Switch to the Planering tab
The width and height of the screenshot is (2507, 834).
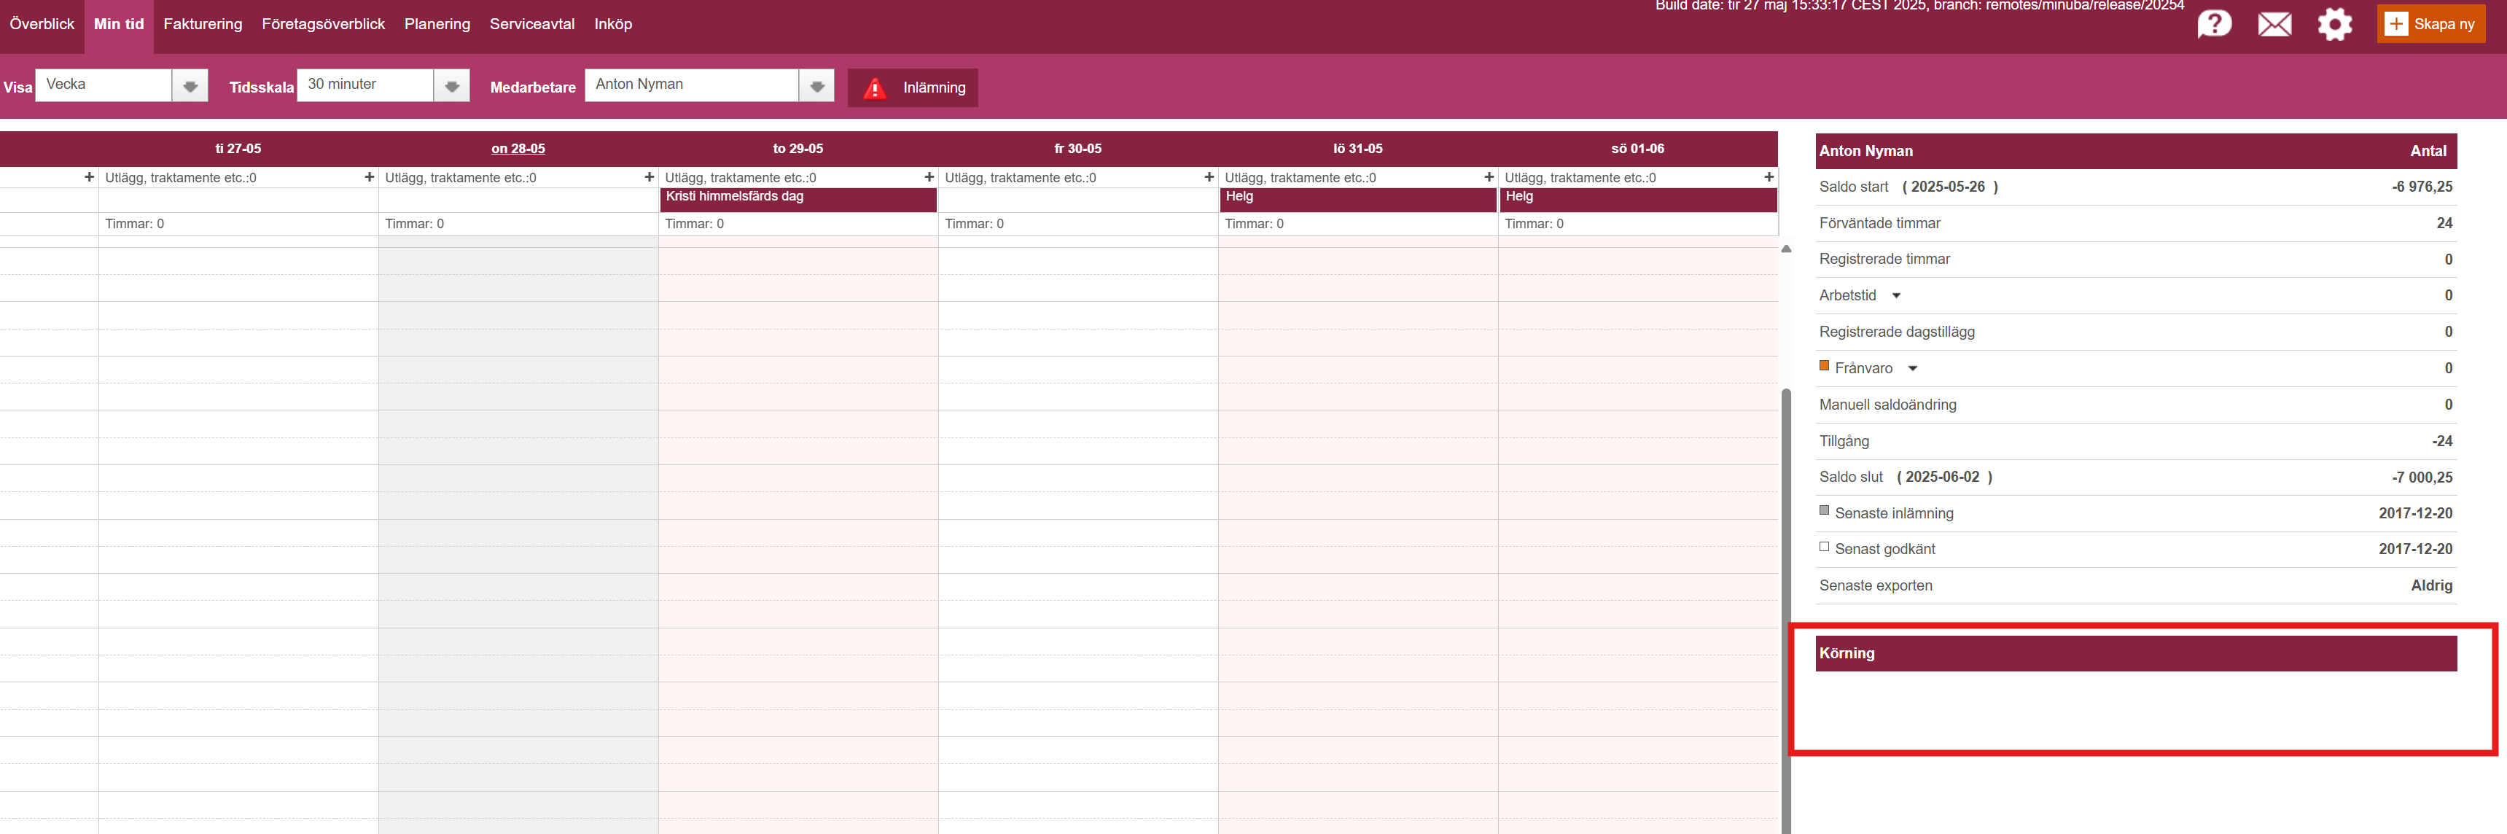[437, 24]
